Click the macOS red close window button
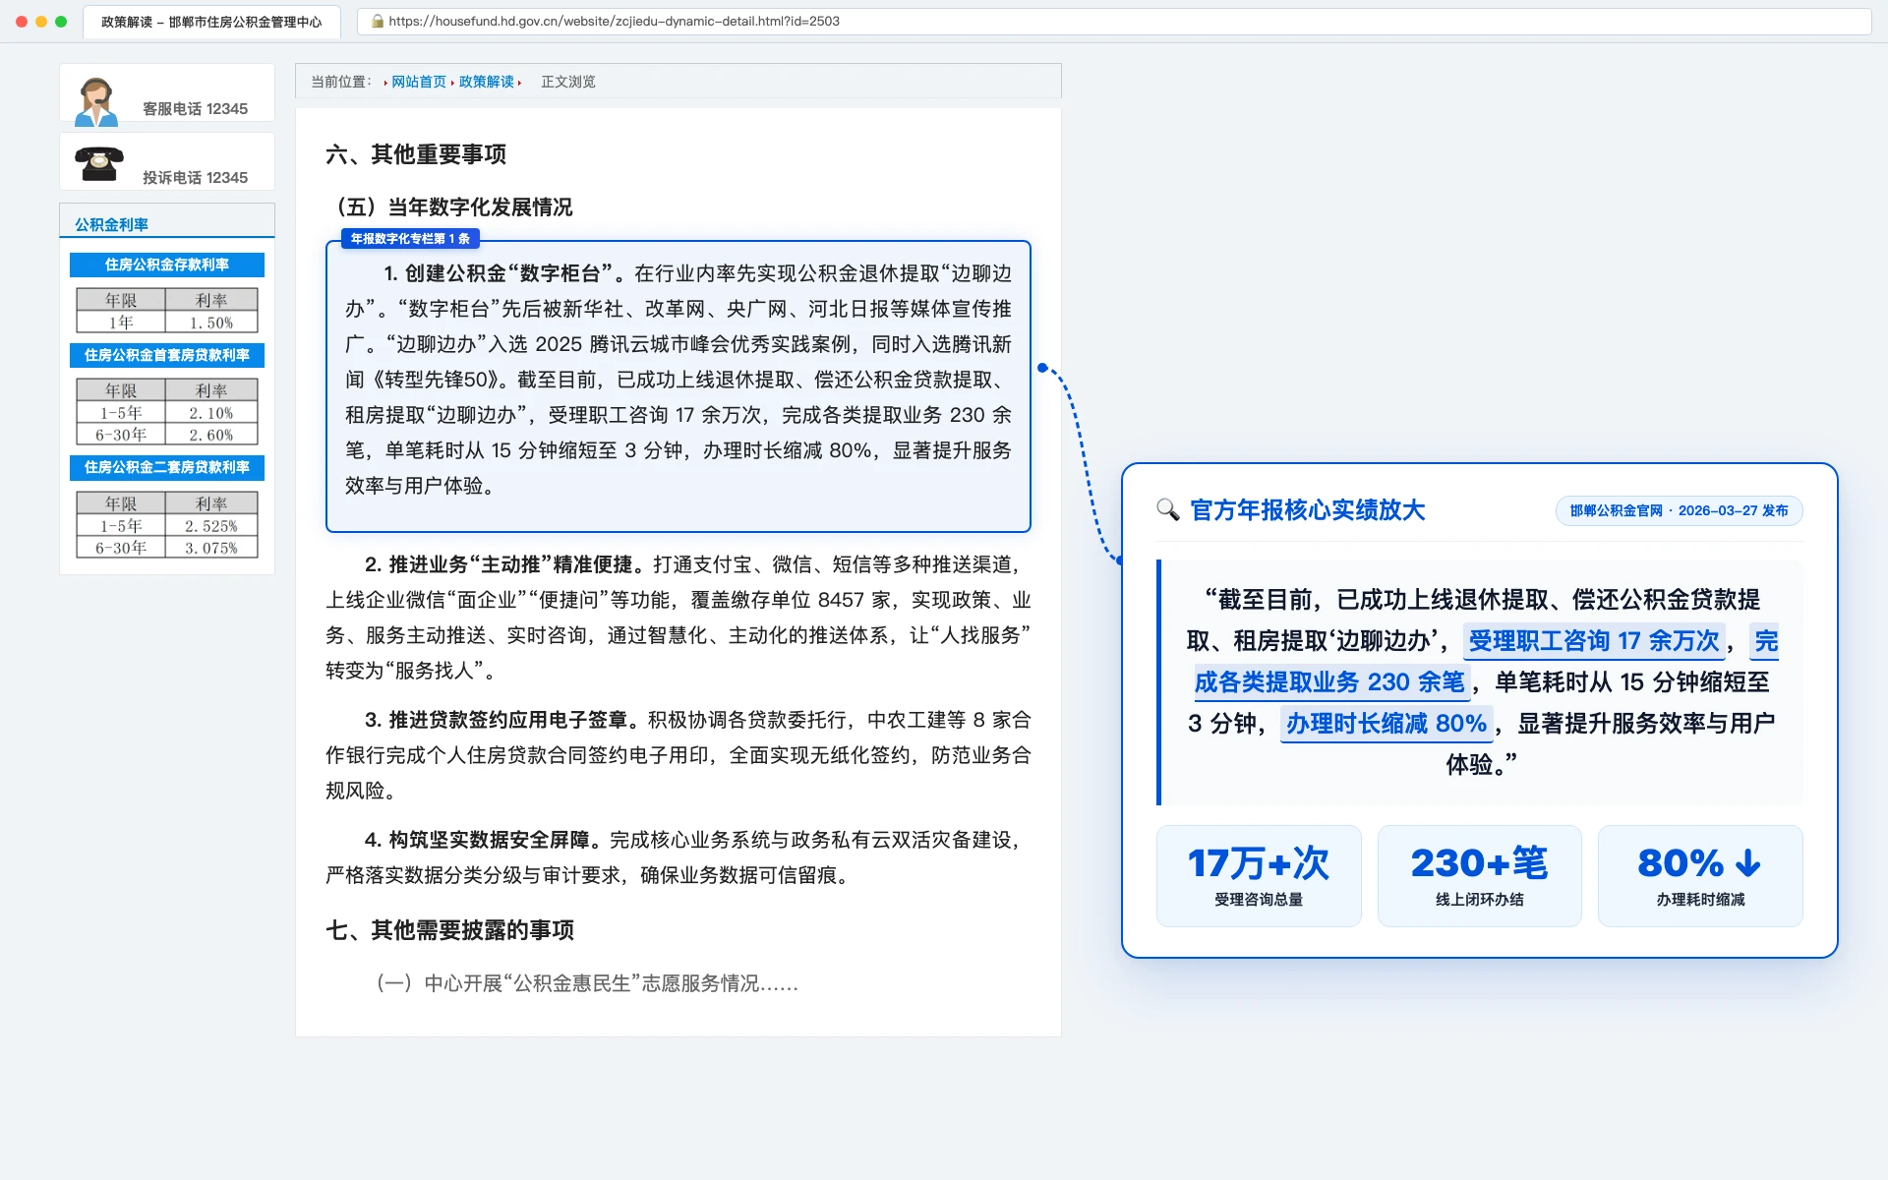Image resolution: width=1888 pixels, height=1180 pixels. 22,21
